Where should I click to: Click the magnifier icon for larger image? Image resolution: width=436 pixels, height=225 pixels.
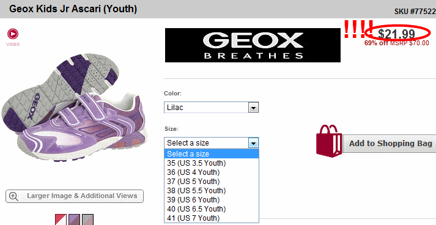coord(13,196)
